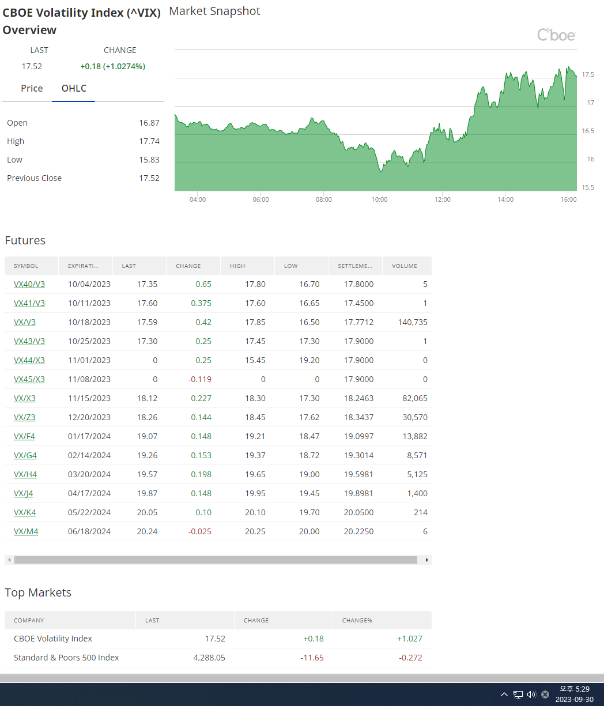Click the futures scrollbar right arrow
Screen dimensions: 604x706
point(427,560)
